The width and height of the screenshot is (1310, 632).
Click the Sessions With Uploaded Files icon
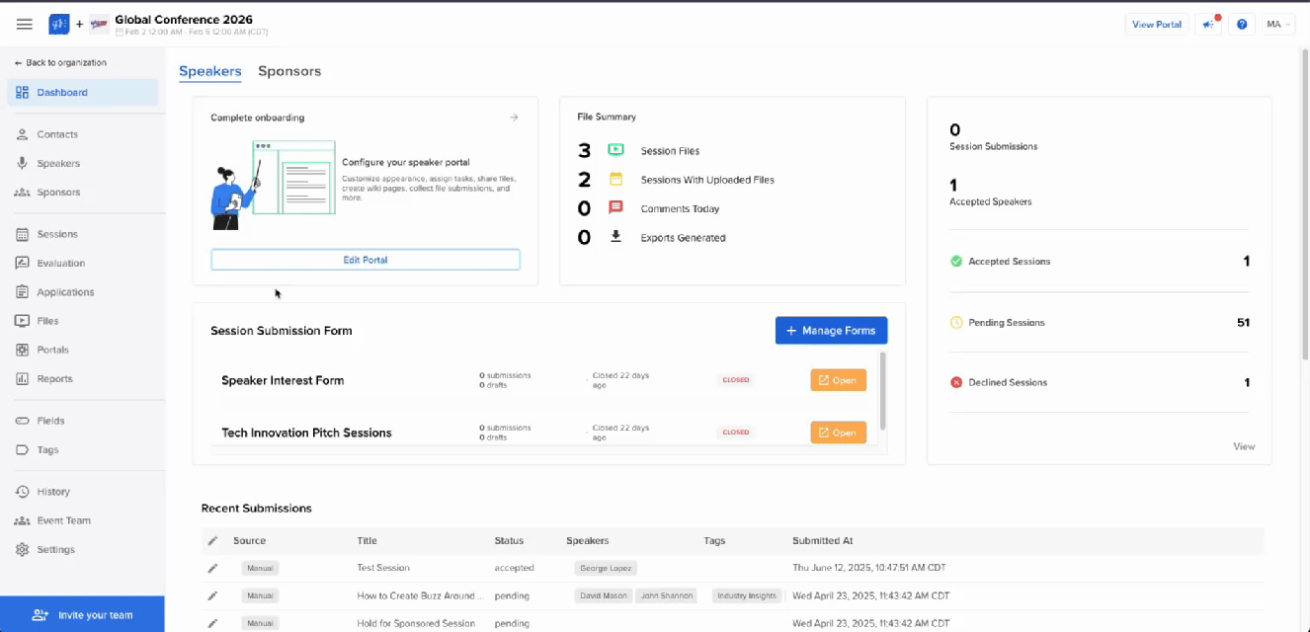click(615, 180)
